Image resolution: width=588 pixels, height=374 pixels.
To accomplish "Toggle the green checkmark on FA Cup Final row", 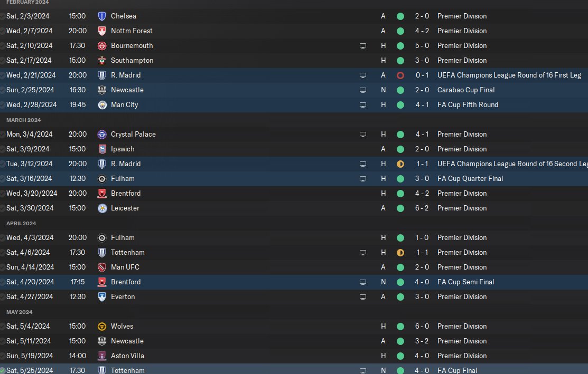I will click(x=3, y=371).
